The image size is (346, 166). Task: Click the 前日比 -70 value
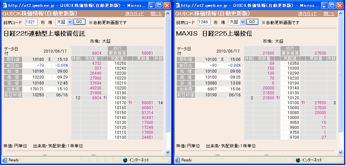40,65
